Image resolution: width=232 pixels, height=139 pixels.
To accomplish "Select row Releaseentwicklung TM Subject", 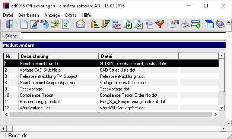I will (x=111, y=76).
